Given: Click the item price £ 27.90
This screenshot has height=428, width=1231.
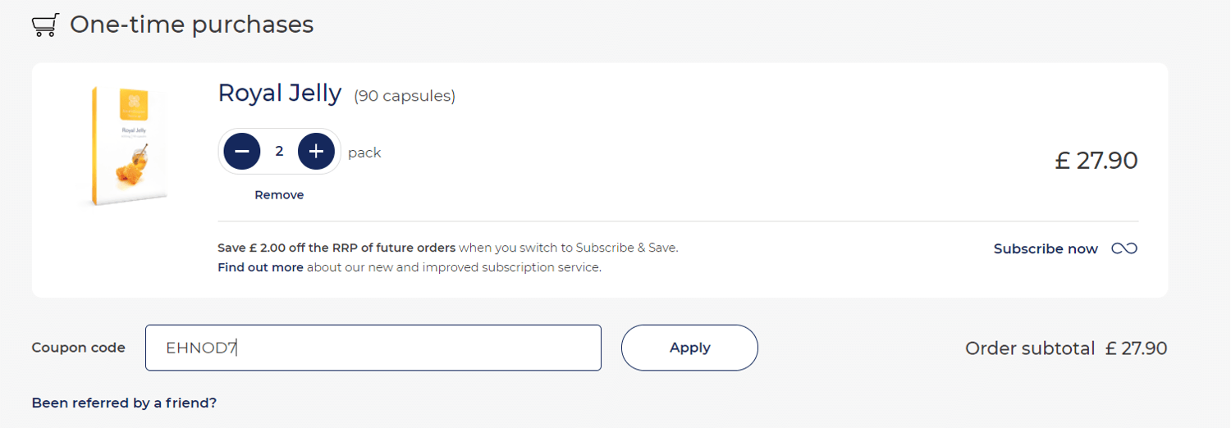Looking at the screenshot, I should pyautogui.click(x=1096, y=160).
